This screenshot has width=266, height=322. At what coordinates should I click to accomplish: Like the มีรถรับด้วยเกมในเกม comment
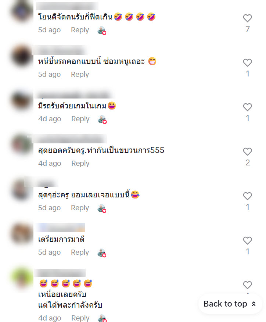pyautogui.click(x=247, y=107)
